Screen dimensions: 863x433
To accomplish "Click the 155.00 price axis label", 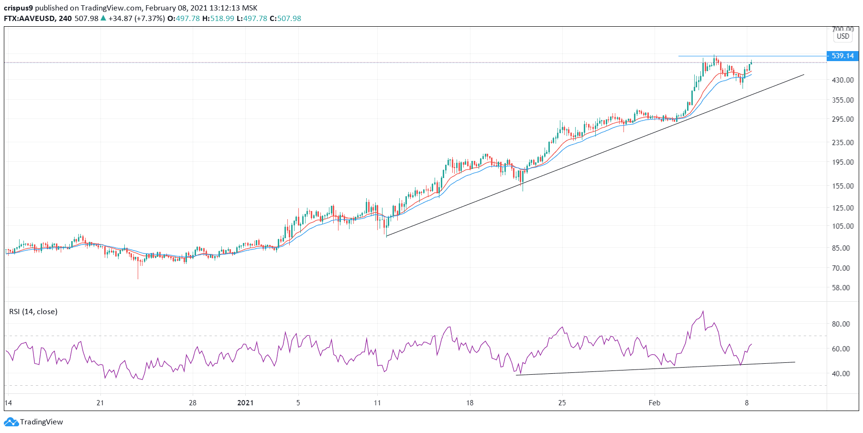I will tap(843, 186).
